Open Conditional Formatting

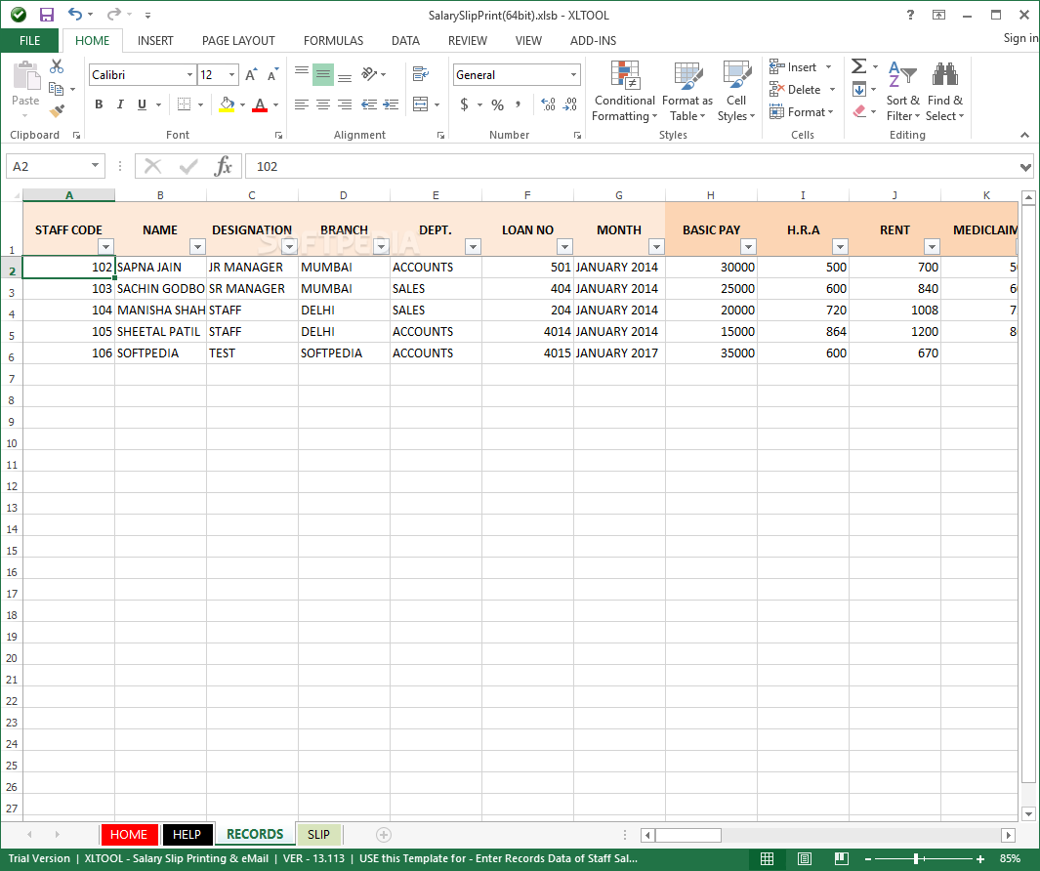pyautogui.click(x=624, y=92)
